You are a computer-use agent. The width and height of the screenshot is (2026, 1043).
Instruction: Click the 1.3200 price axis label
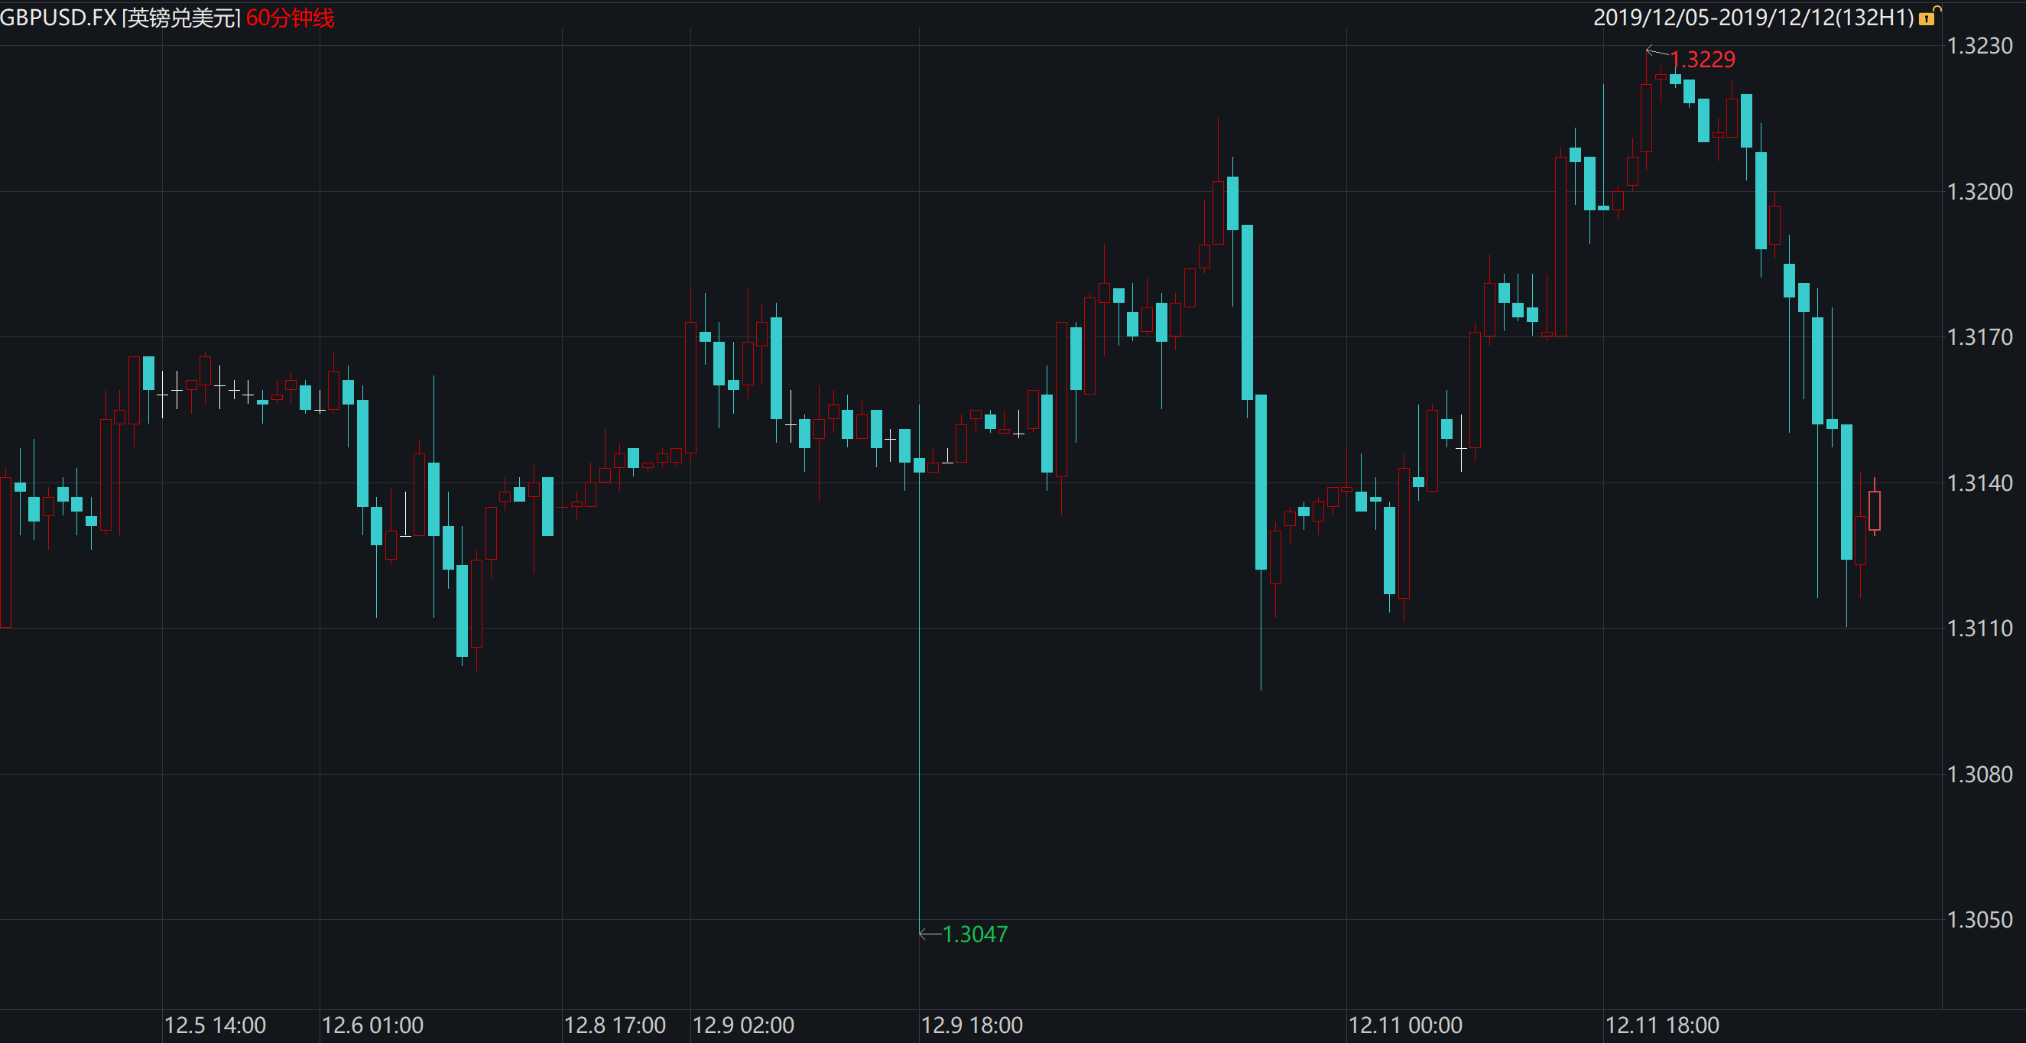[1979, 192]
